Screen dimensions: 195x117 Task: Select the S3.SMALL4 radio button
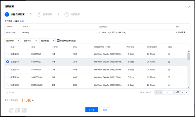click(7, 69)
